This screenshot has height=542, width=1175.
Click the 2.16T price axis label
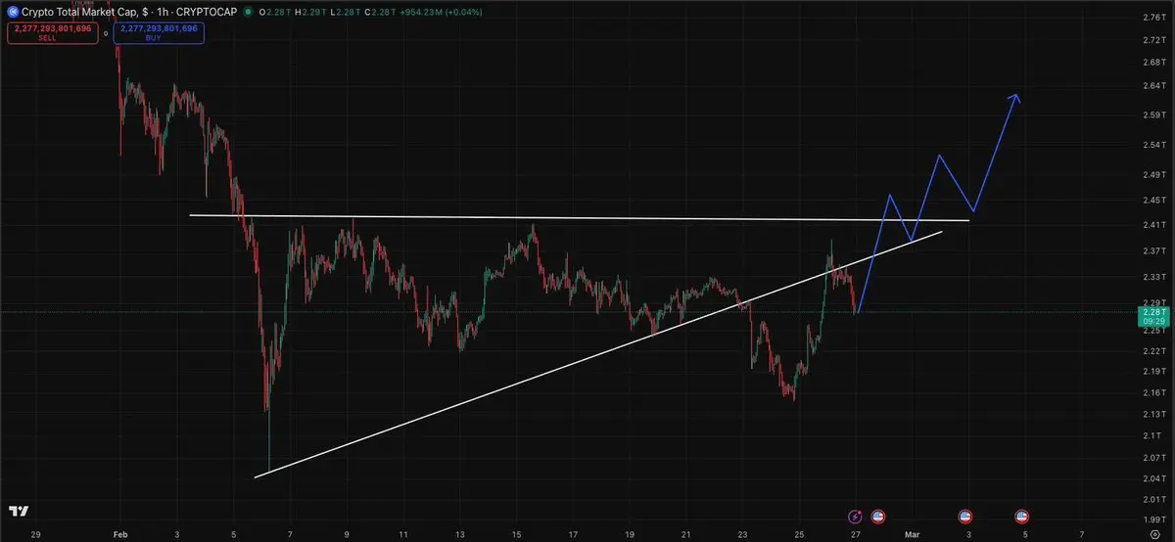[x=1152, y=391]
